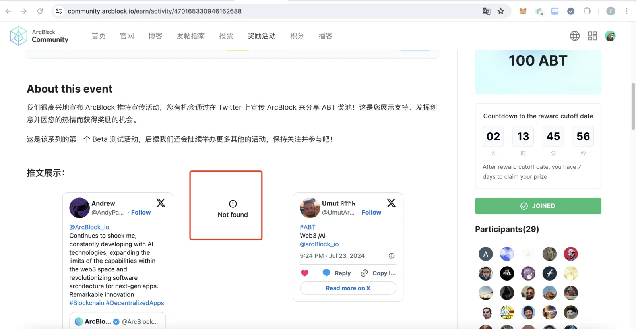The height and width of the screenshot is (329, 636).
Task: Click the page vertical scrollbar
Action: 633,106
